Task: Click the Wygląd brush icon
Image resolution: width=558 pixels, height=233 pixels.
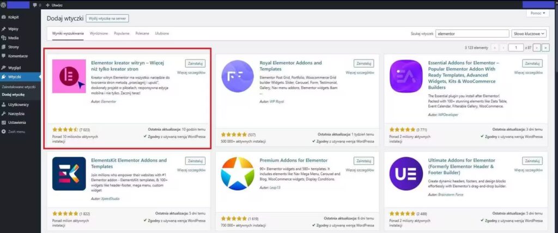Action: [x=4, y=67]
